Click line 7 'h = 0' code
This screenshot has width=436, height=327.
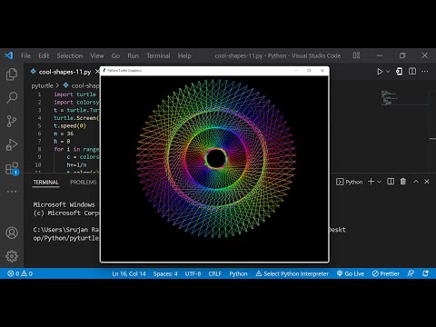[x=62, y=142]
